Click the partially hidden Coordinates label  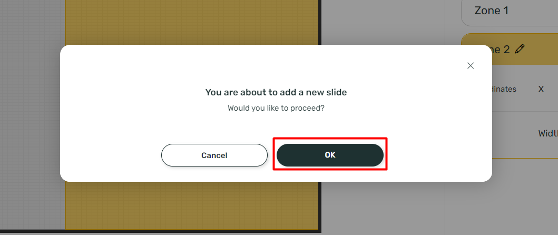click(x=504, y=89)
